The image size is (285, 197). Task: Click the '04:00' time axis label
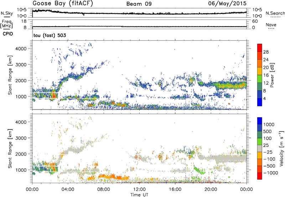point(68,190)
